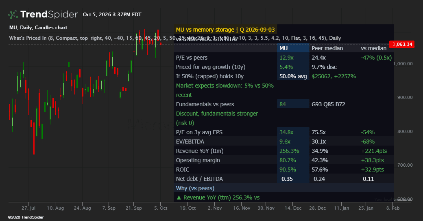Click the -0.11 vs median value

(x=367, y=179)
